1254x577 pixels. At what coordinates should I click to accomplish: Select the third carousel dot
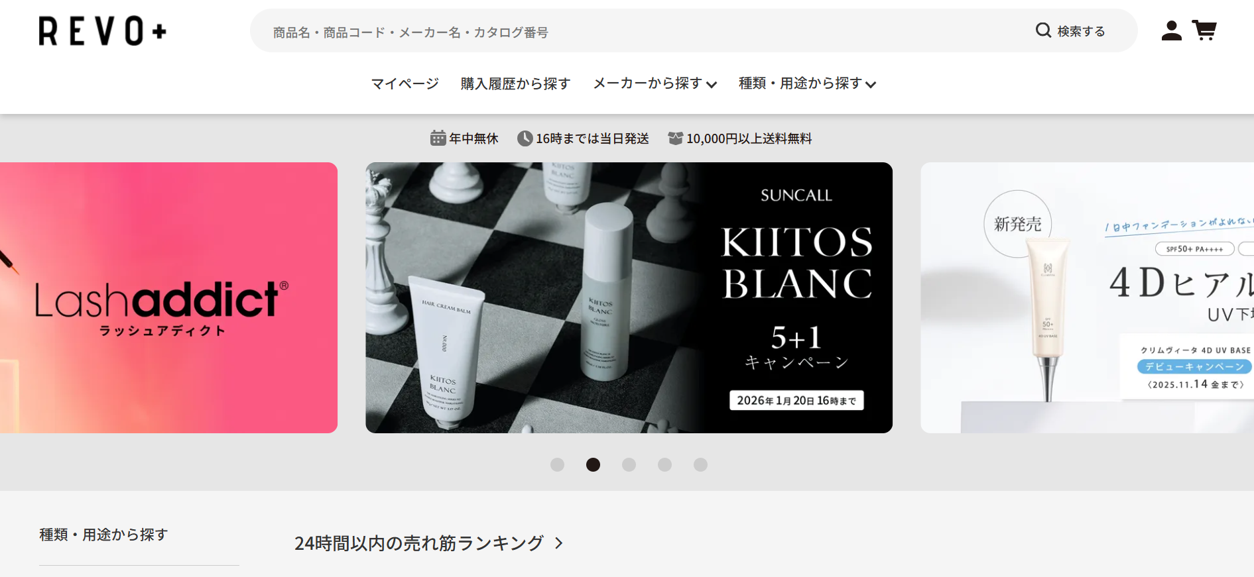[x=629, y=465]
